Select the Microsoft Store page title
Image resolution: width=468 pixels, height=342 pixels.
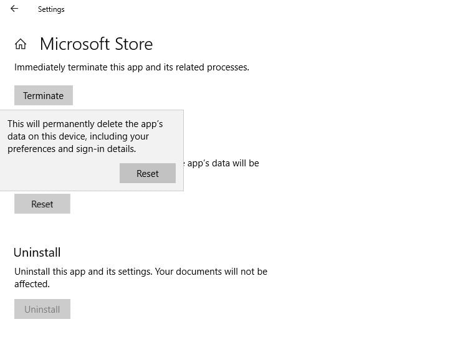click(x=96, y=44)
